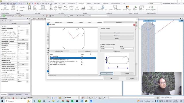
Task: Select the Janela window tool
Action: pos(35,8)
